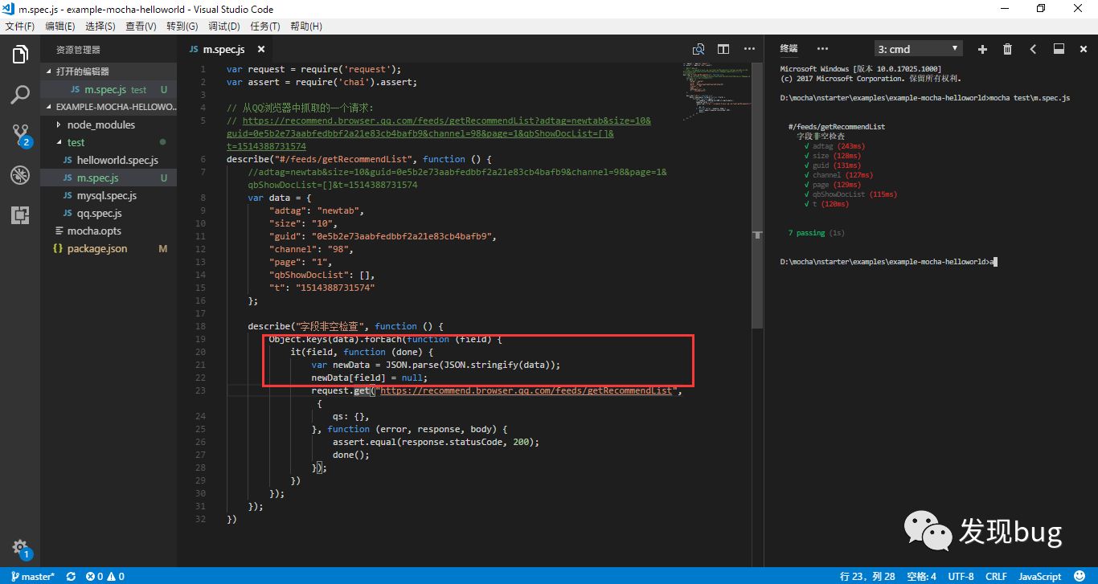
Task: Open the Explorer view in activity bar
Action: 20,55
